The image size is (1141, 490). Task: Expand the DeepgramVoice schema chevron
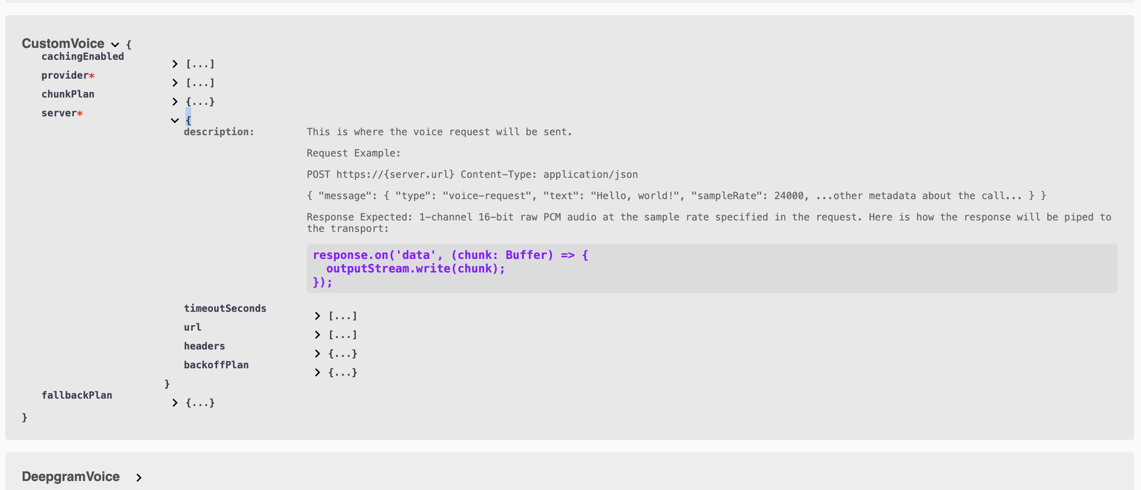(x=139, y=478)
